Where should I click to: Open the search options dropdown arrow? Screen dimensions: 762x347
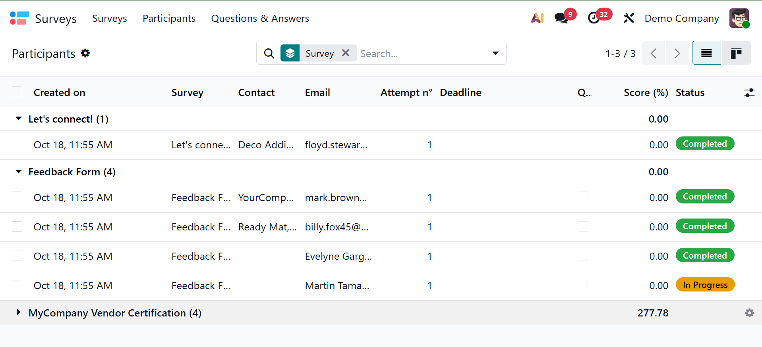(495, 53)
